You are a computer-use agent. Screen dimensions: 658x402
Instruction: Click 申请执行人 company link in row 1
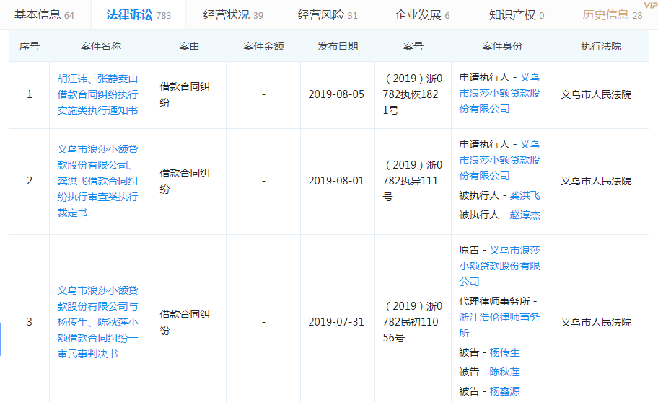(x=499, y=94)
